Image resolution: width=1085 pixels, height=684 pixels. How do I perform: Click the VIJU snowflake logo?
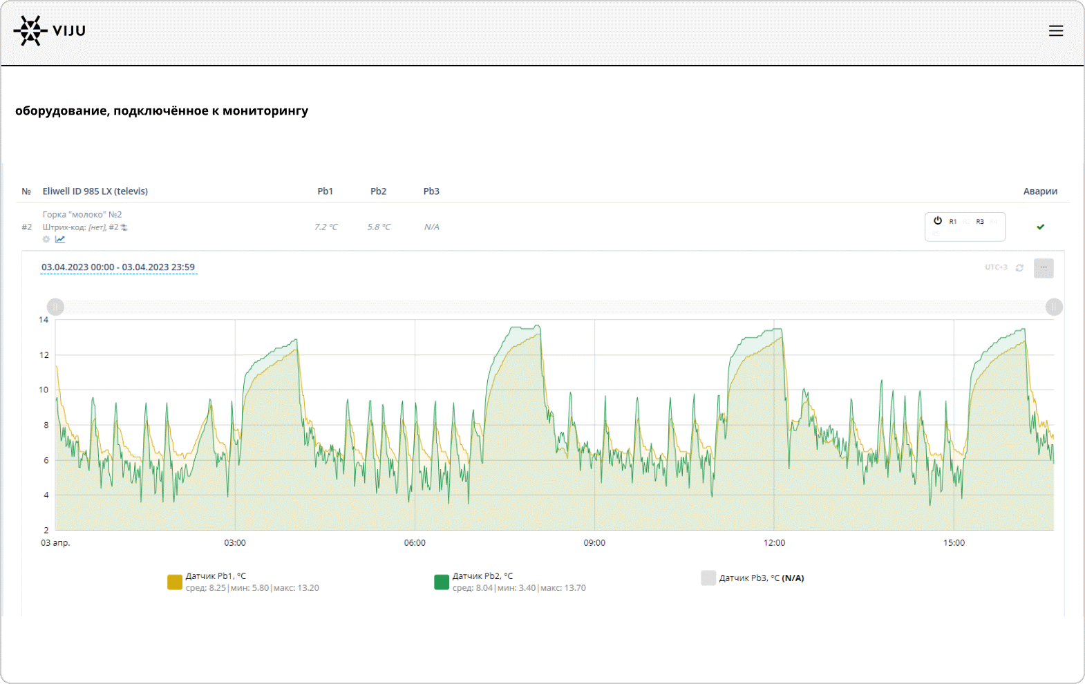(x=30, y=31)
